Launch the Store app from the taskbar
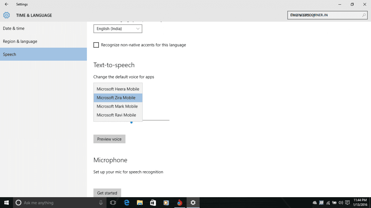This screenshot has height=208, width=371. [153, 203]
